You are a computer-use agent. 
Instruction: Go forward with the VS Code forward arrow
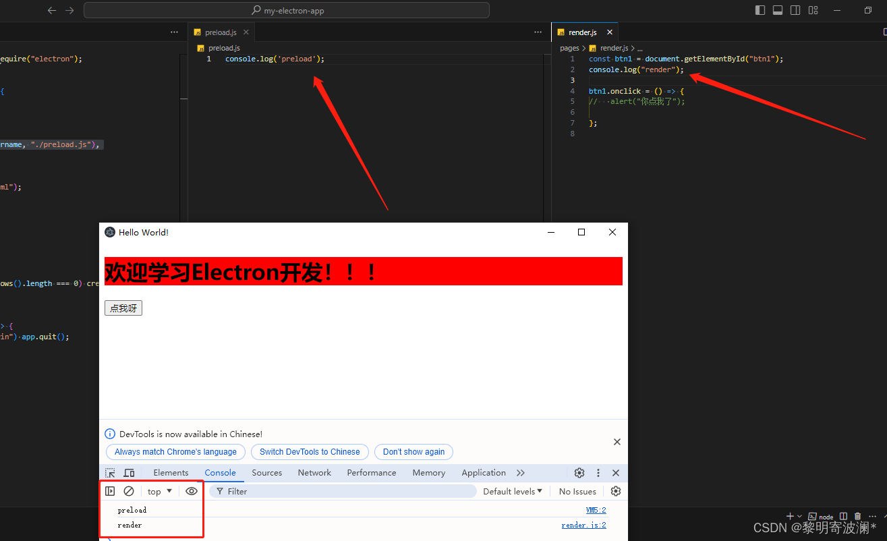pyautogui.click(x=69, y=10)
